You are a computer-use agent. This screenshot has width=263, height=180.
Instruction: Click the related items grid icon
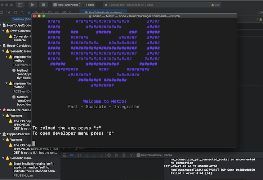tap(64, 12)
